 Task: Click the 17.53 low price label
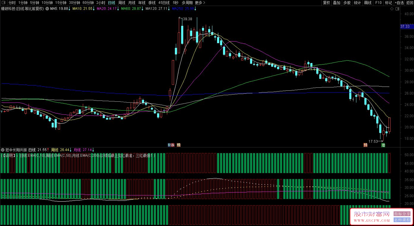pos(373,141)
